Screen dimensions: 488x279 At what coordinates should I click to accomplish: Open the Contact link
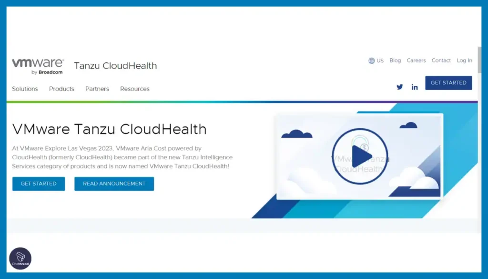click(x=441, y=61)
